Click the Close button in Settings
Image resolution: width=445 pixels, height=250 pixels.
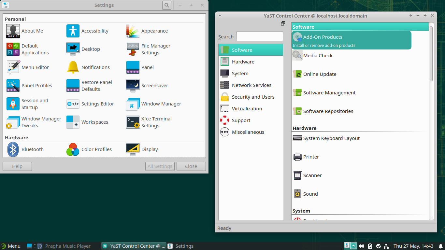[191, 166]
